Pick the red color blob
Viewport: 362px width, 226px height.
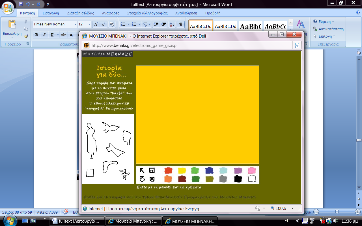[x=168, y=170]
